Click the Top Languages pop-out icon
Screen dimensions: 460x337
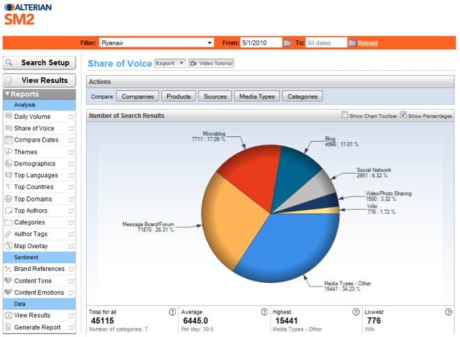coord(72,175)
